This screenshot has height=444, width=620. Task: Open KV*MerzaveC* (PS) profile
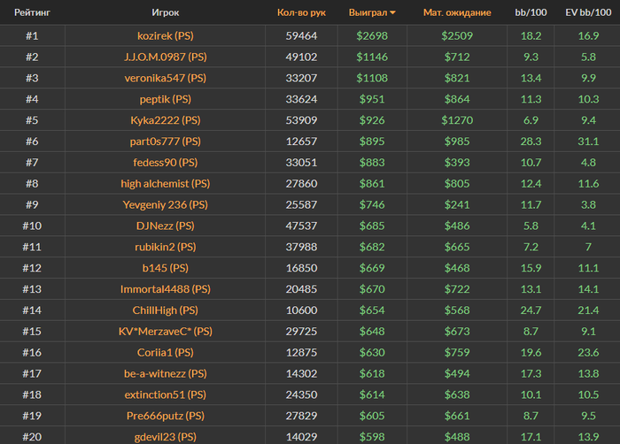[166, 332]
